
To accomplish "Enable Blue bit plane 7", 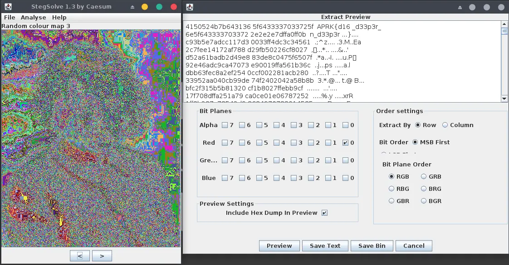I will click(225, 178).
